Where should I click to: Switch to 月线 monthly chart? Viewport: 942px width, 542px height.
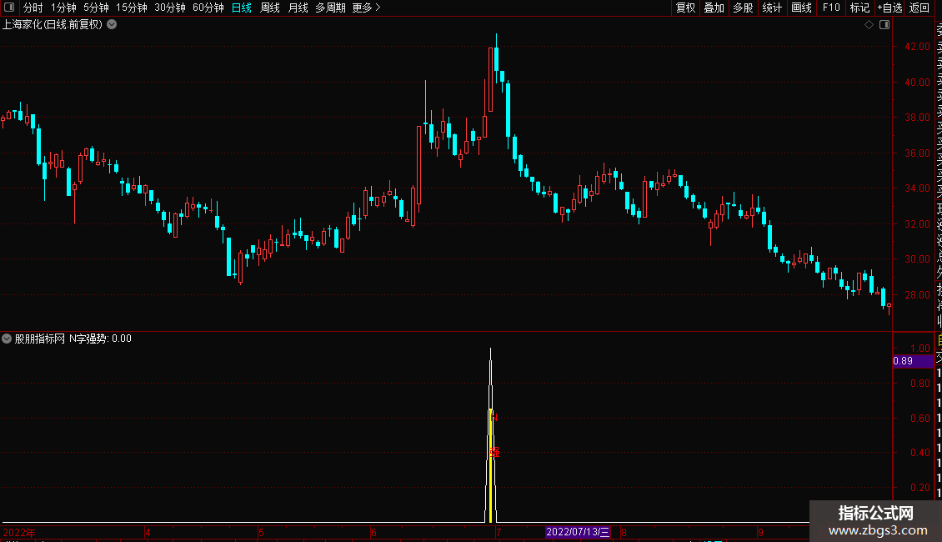(298, 8)
